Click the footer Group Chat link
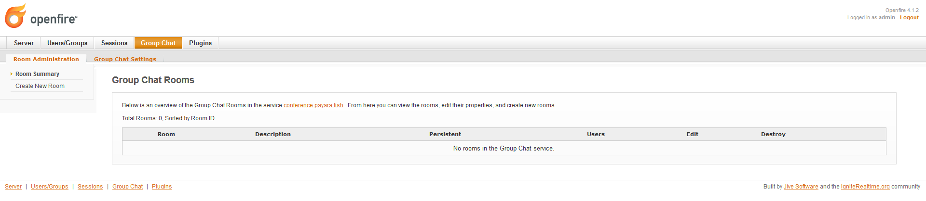Screen dimensions: 926x201 pos(128,187)
